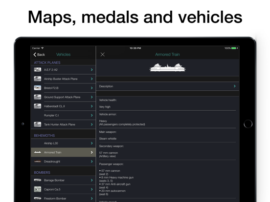The width and height of the screenshot is (270, 202).
Task: Click the 10:39 PM clock
Action: [x=135, y=48]
